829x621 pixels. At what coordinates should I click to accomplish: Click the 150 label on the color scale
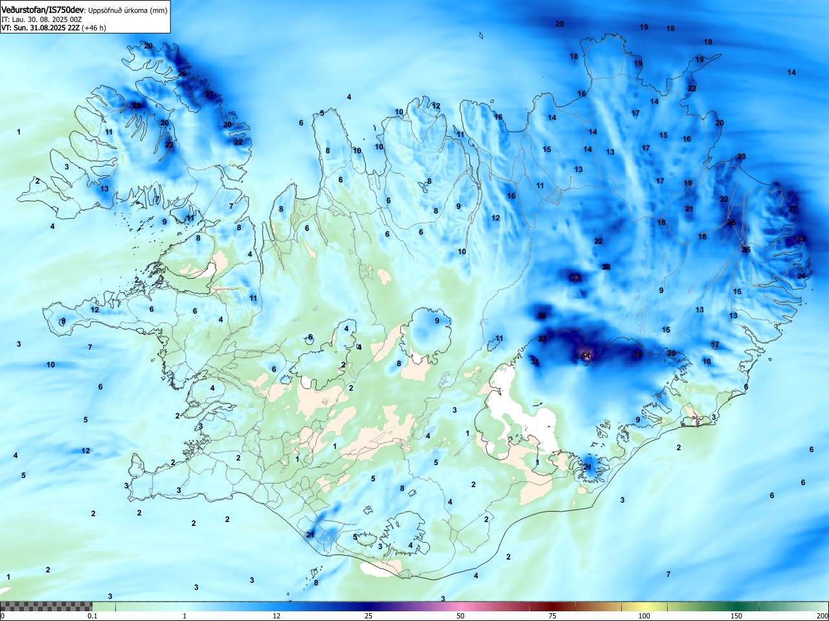pyautogui.click(x=736, y=616)
